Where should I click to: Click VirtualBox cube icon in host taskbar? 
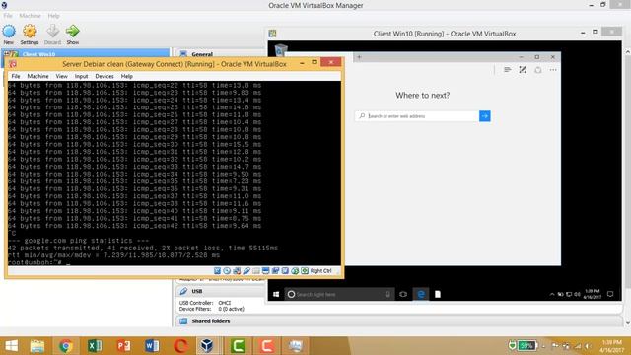coord(208,346)
